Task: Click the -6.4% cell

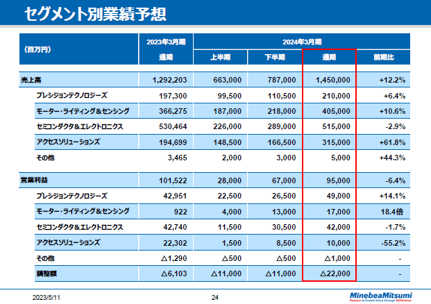Action: tap(396, 180)
